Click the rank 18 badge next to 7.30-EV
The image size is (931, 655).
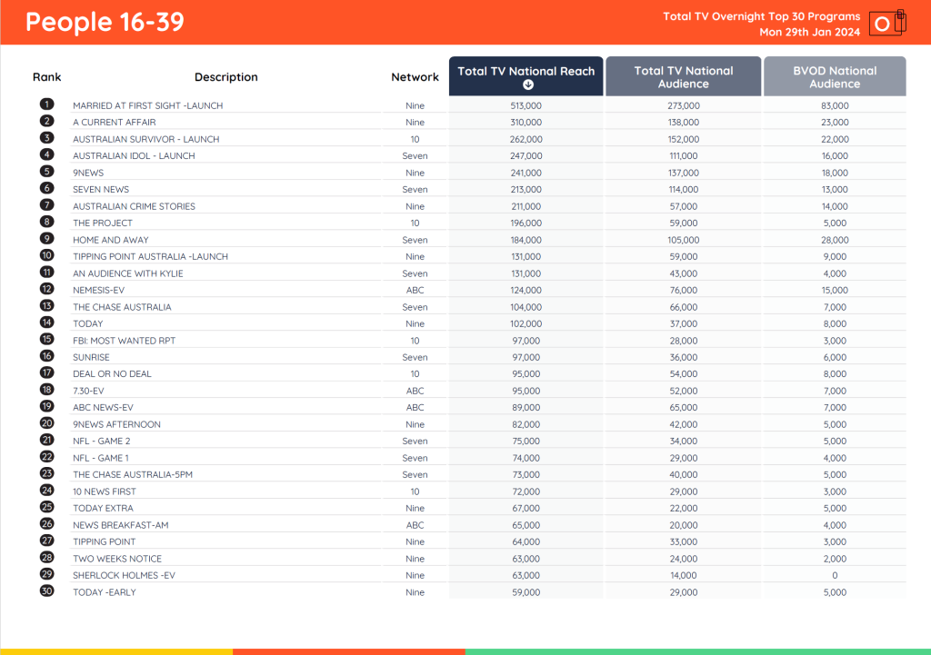(46, 391)
